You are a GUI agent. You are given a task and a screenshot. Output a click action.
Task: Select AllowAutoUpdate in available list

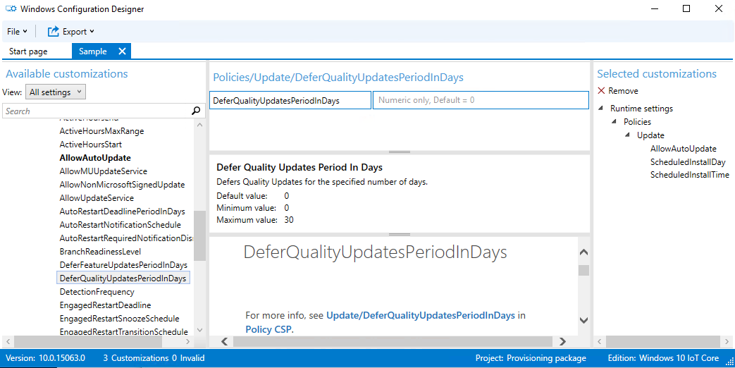[x=95, y=158]
